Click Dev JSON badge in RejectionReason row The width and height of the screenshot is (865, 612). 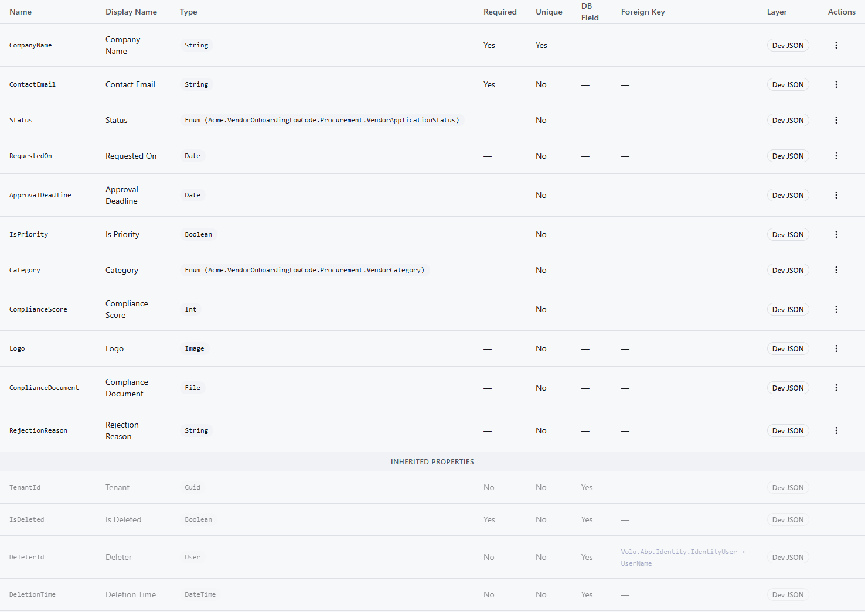(788, 430)
